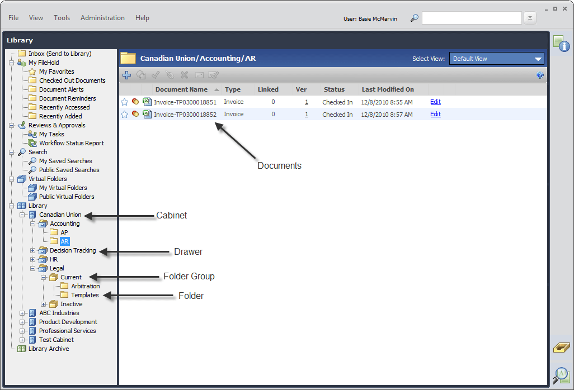574x390 pixels.
Task: Click the check mark toolbar icon
Action: coord(156,75)
